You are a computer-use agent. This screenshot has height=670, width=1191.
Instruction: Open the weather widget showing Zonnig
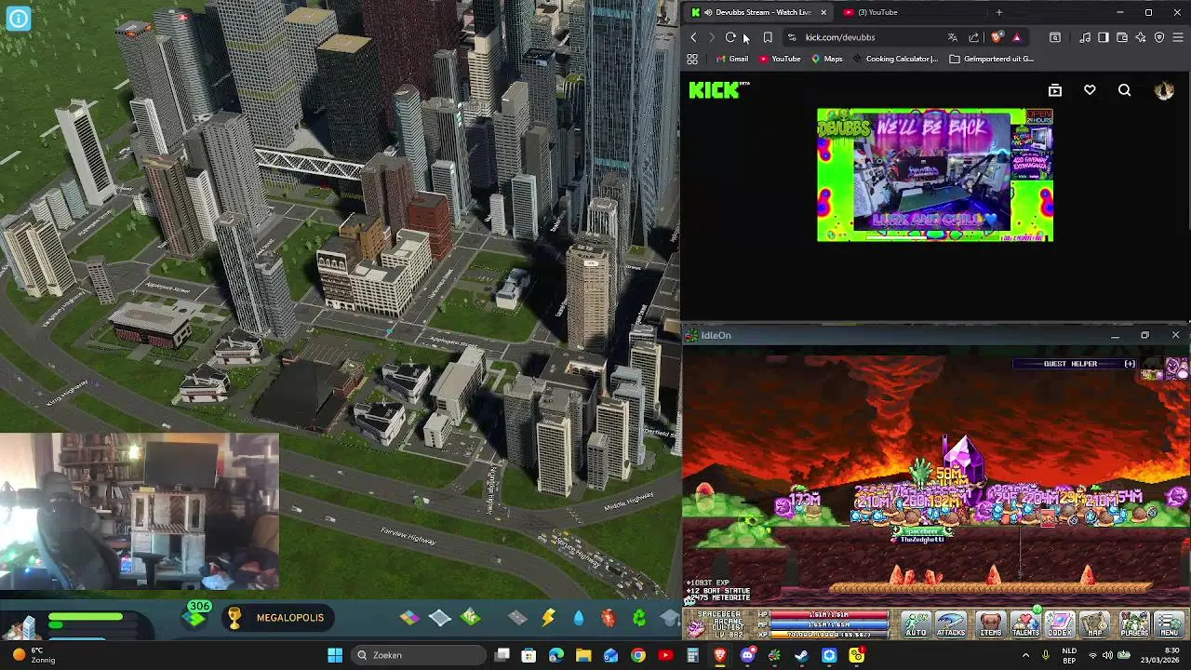[x=35, y=655]
